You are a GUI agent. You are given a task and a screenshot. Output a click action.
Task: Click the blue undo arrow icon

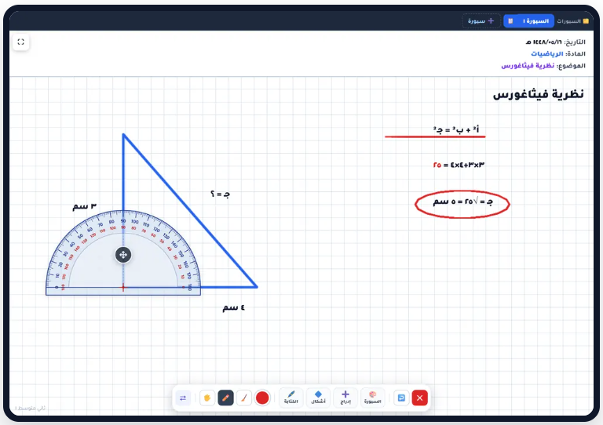[401, 398]
